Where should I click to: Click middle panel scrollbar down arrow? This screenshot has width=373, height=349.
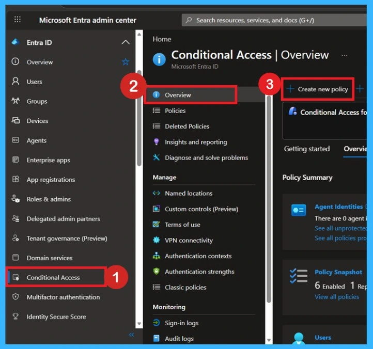tap(269, 340)
